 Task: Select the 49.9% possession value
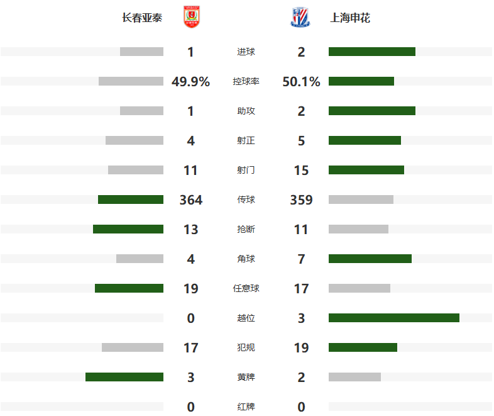click(x=191, y=82)
